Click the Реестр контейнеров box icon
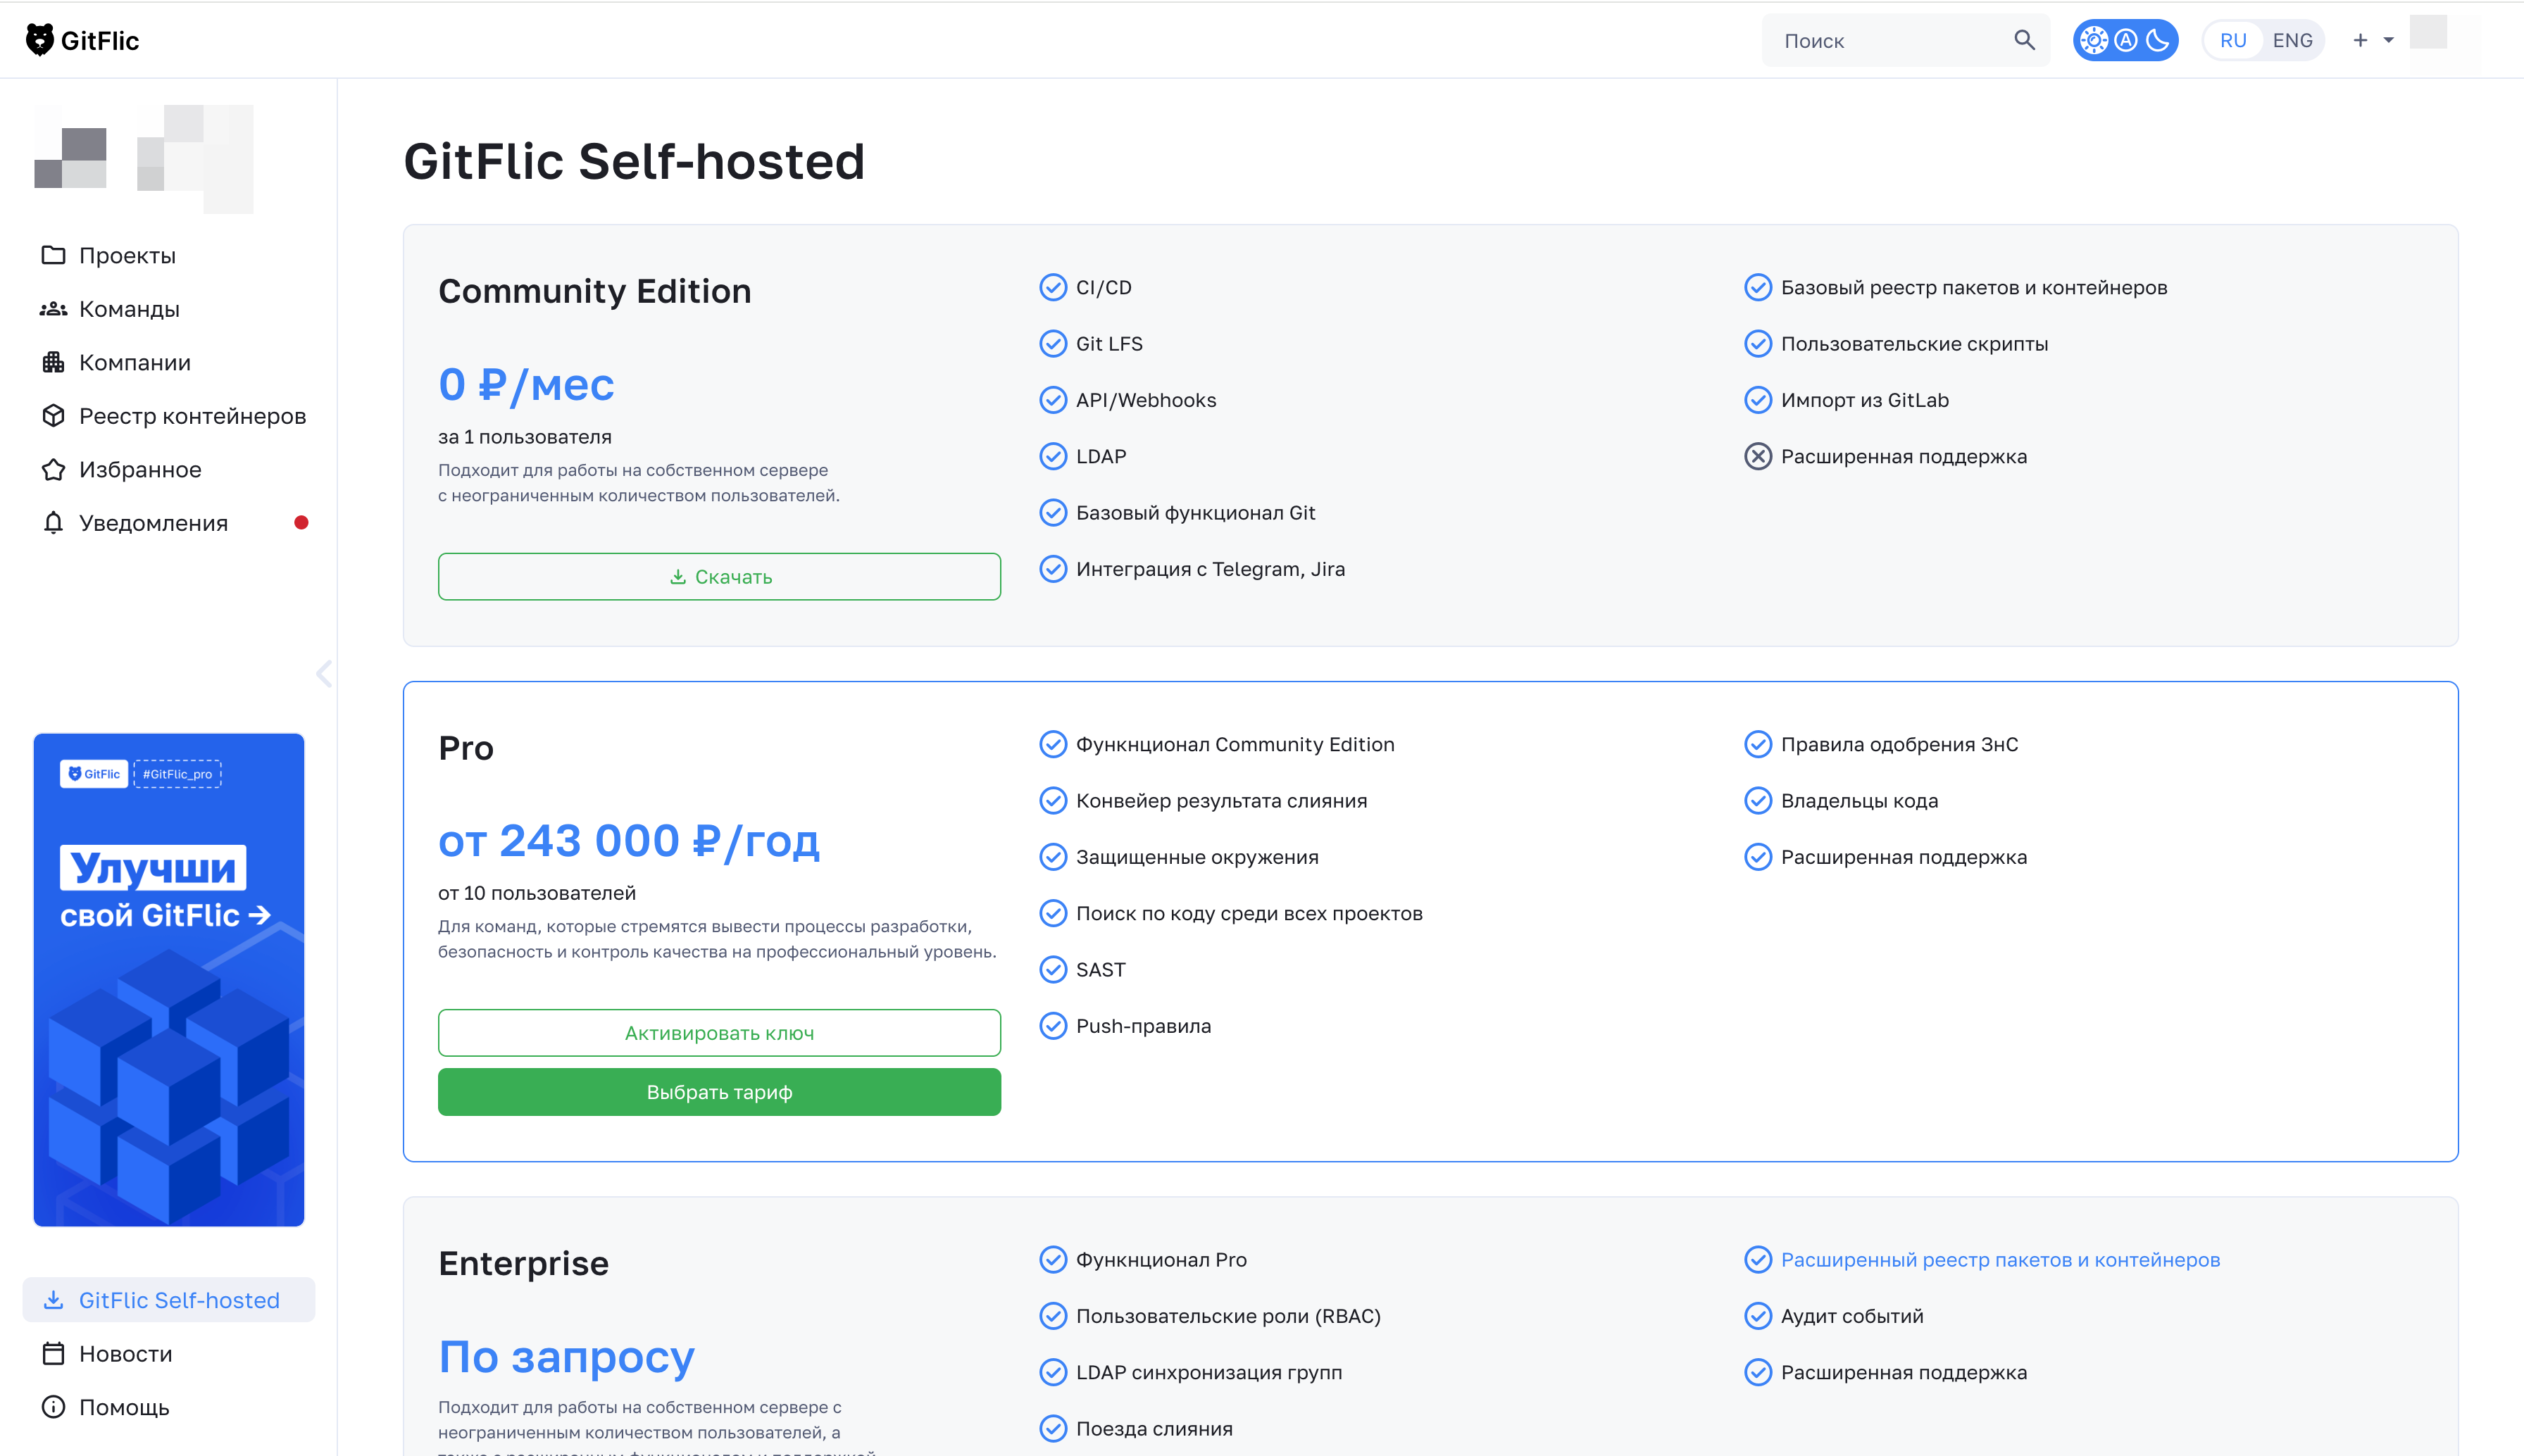Screen dimensions: 2524x1456 (x=53, y=416)
